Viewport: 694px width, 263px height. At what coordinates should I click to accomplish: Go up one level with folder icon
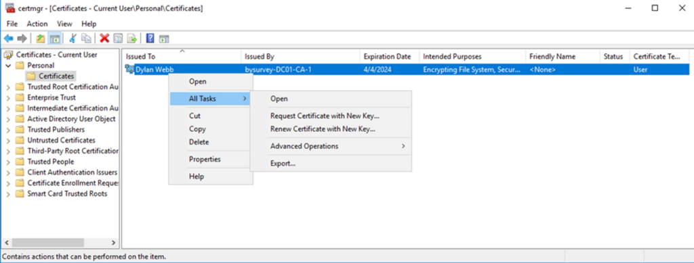coord(41,39)
